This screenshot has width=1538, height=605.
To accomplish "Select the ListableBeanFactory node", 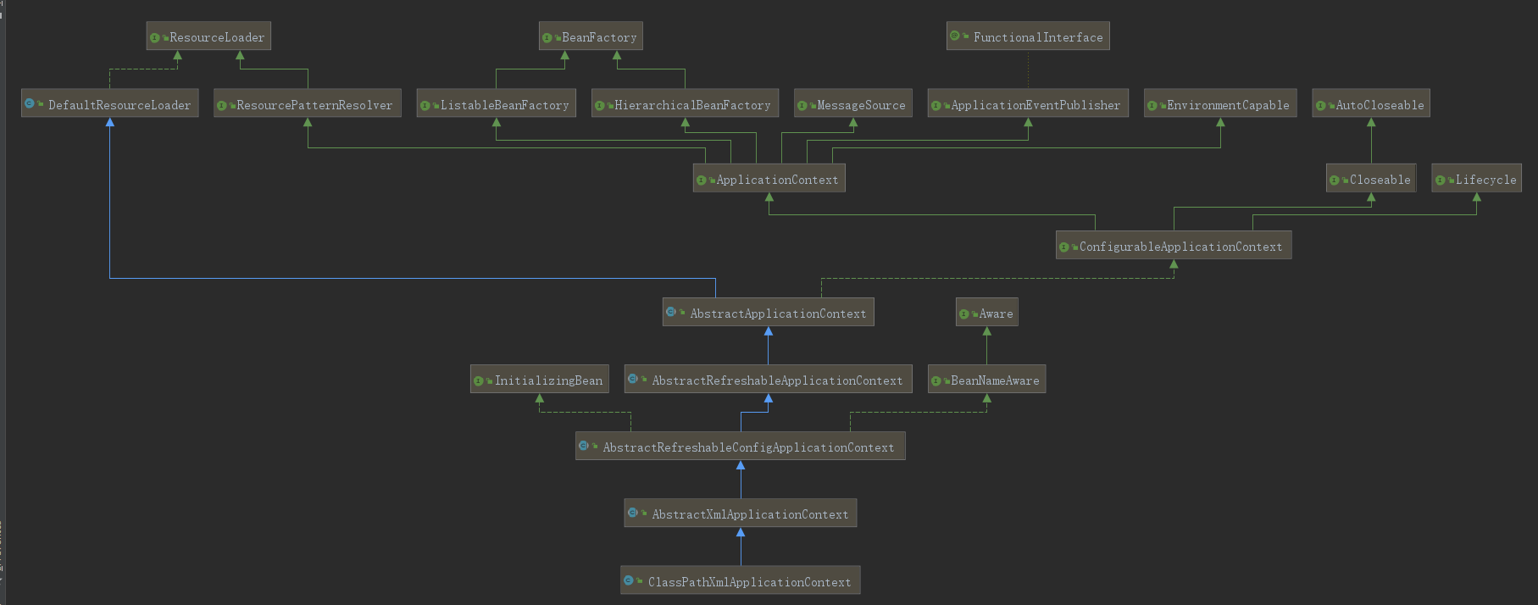I will [x=497, y=103].
